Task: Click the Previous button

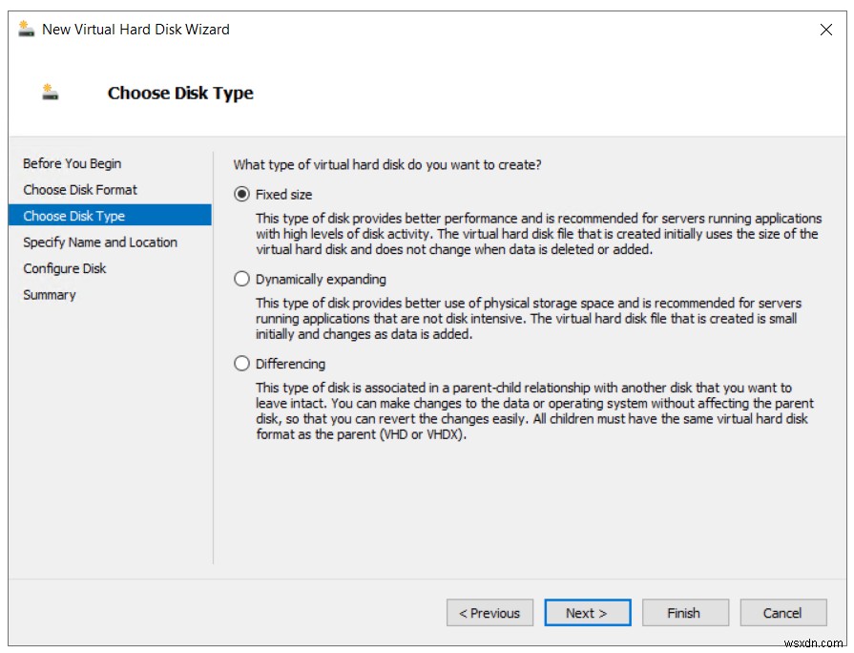Action: [x=489, y=612]
